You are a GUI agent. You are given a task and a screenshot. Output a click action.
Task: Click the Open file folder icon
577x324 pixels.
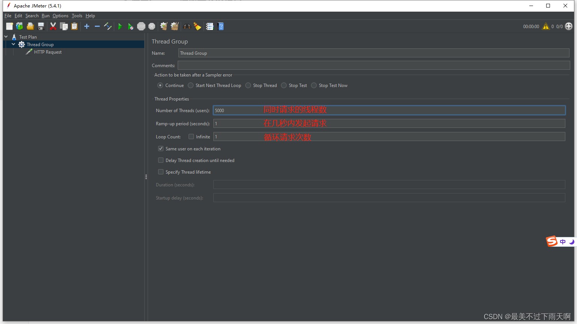pyautogui.click(x=30, y=26)
